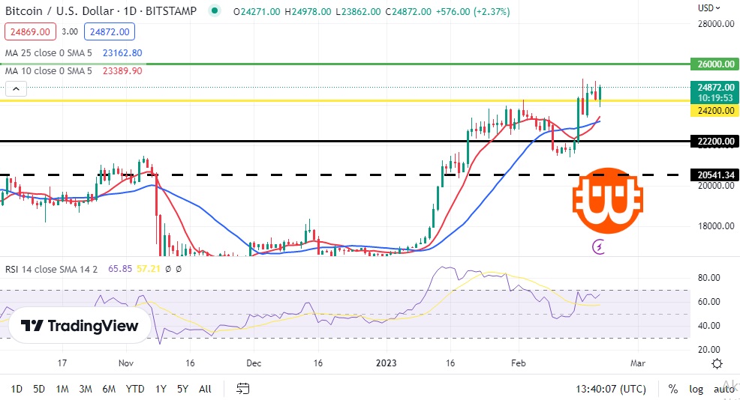This screenshot has height=400, width=740.
Task: Click the Dec date axis label
Action: (x=254, y=363)
